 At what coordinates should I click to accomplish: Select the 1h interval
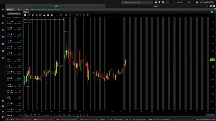pyautogui.click(x=74, y=115)
